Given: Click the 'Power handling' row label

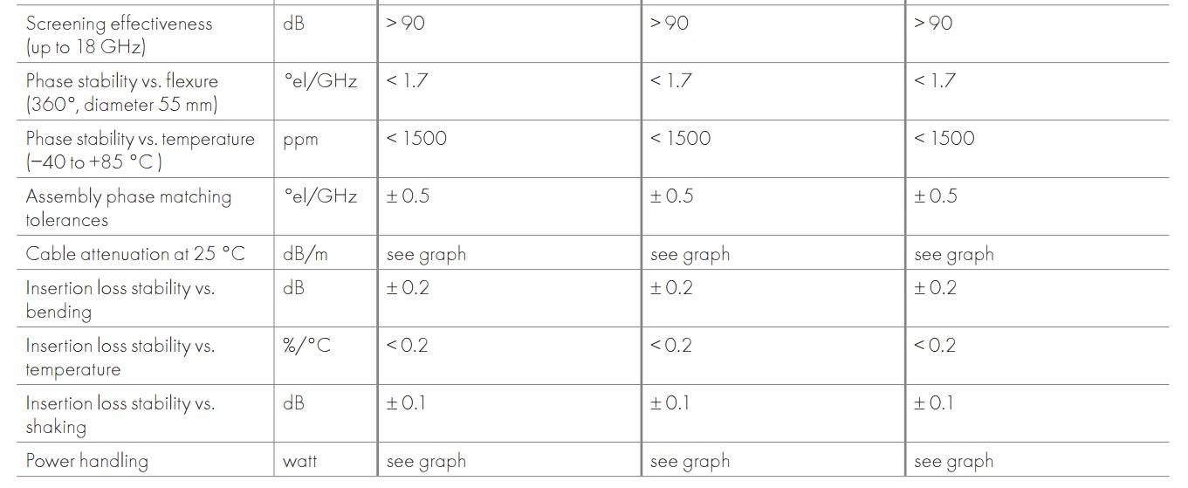Looking at the screenshot, I should [86, 461].
